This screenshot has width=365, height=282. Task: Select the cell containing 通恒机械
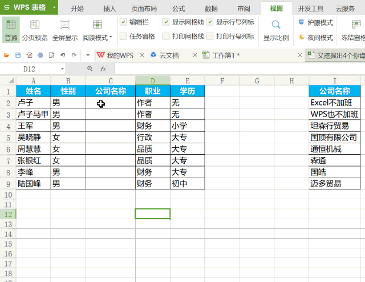pyautogui.click(x=335, y=149)
